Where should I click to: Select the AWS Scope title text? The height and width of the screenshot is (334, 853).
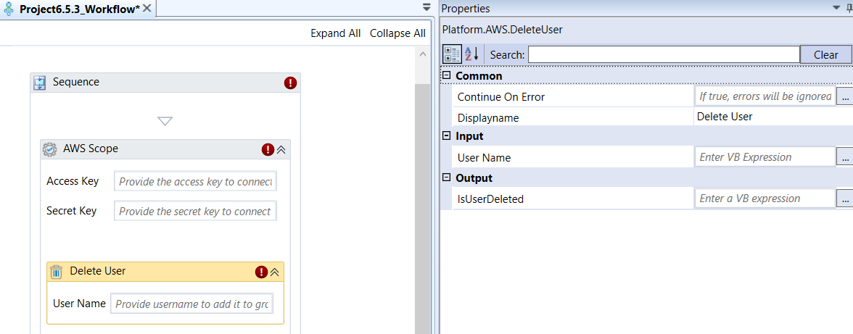tap(90, 149)
